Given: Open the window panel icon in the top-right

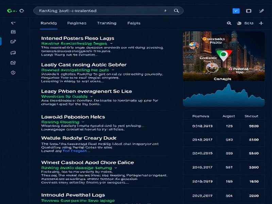Looking at the screenshot, I should pyautogui.click(x=249, y=11).
